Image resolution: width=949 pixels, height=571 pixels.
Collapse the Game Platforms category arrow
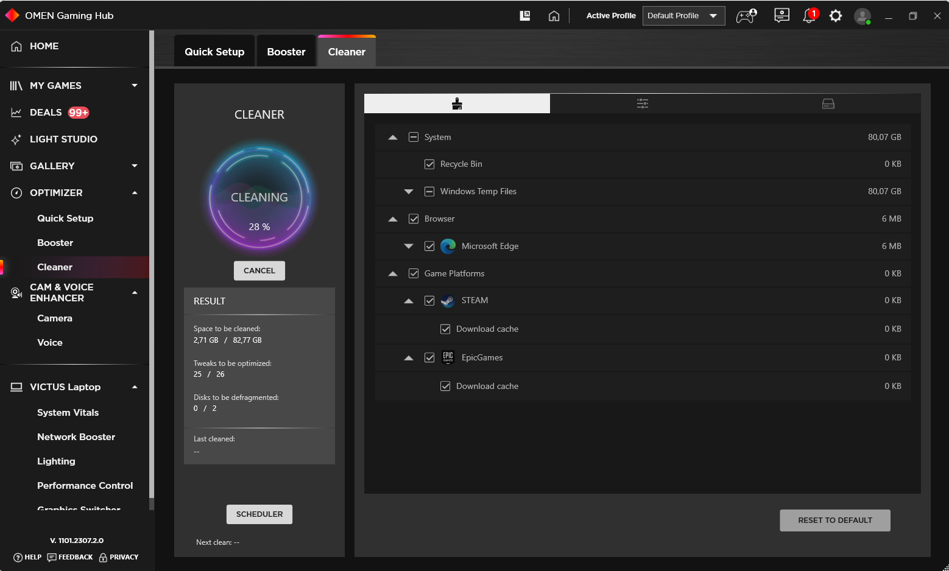(x=393, y=274)
